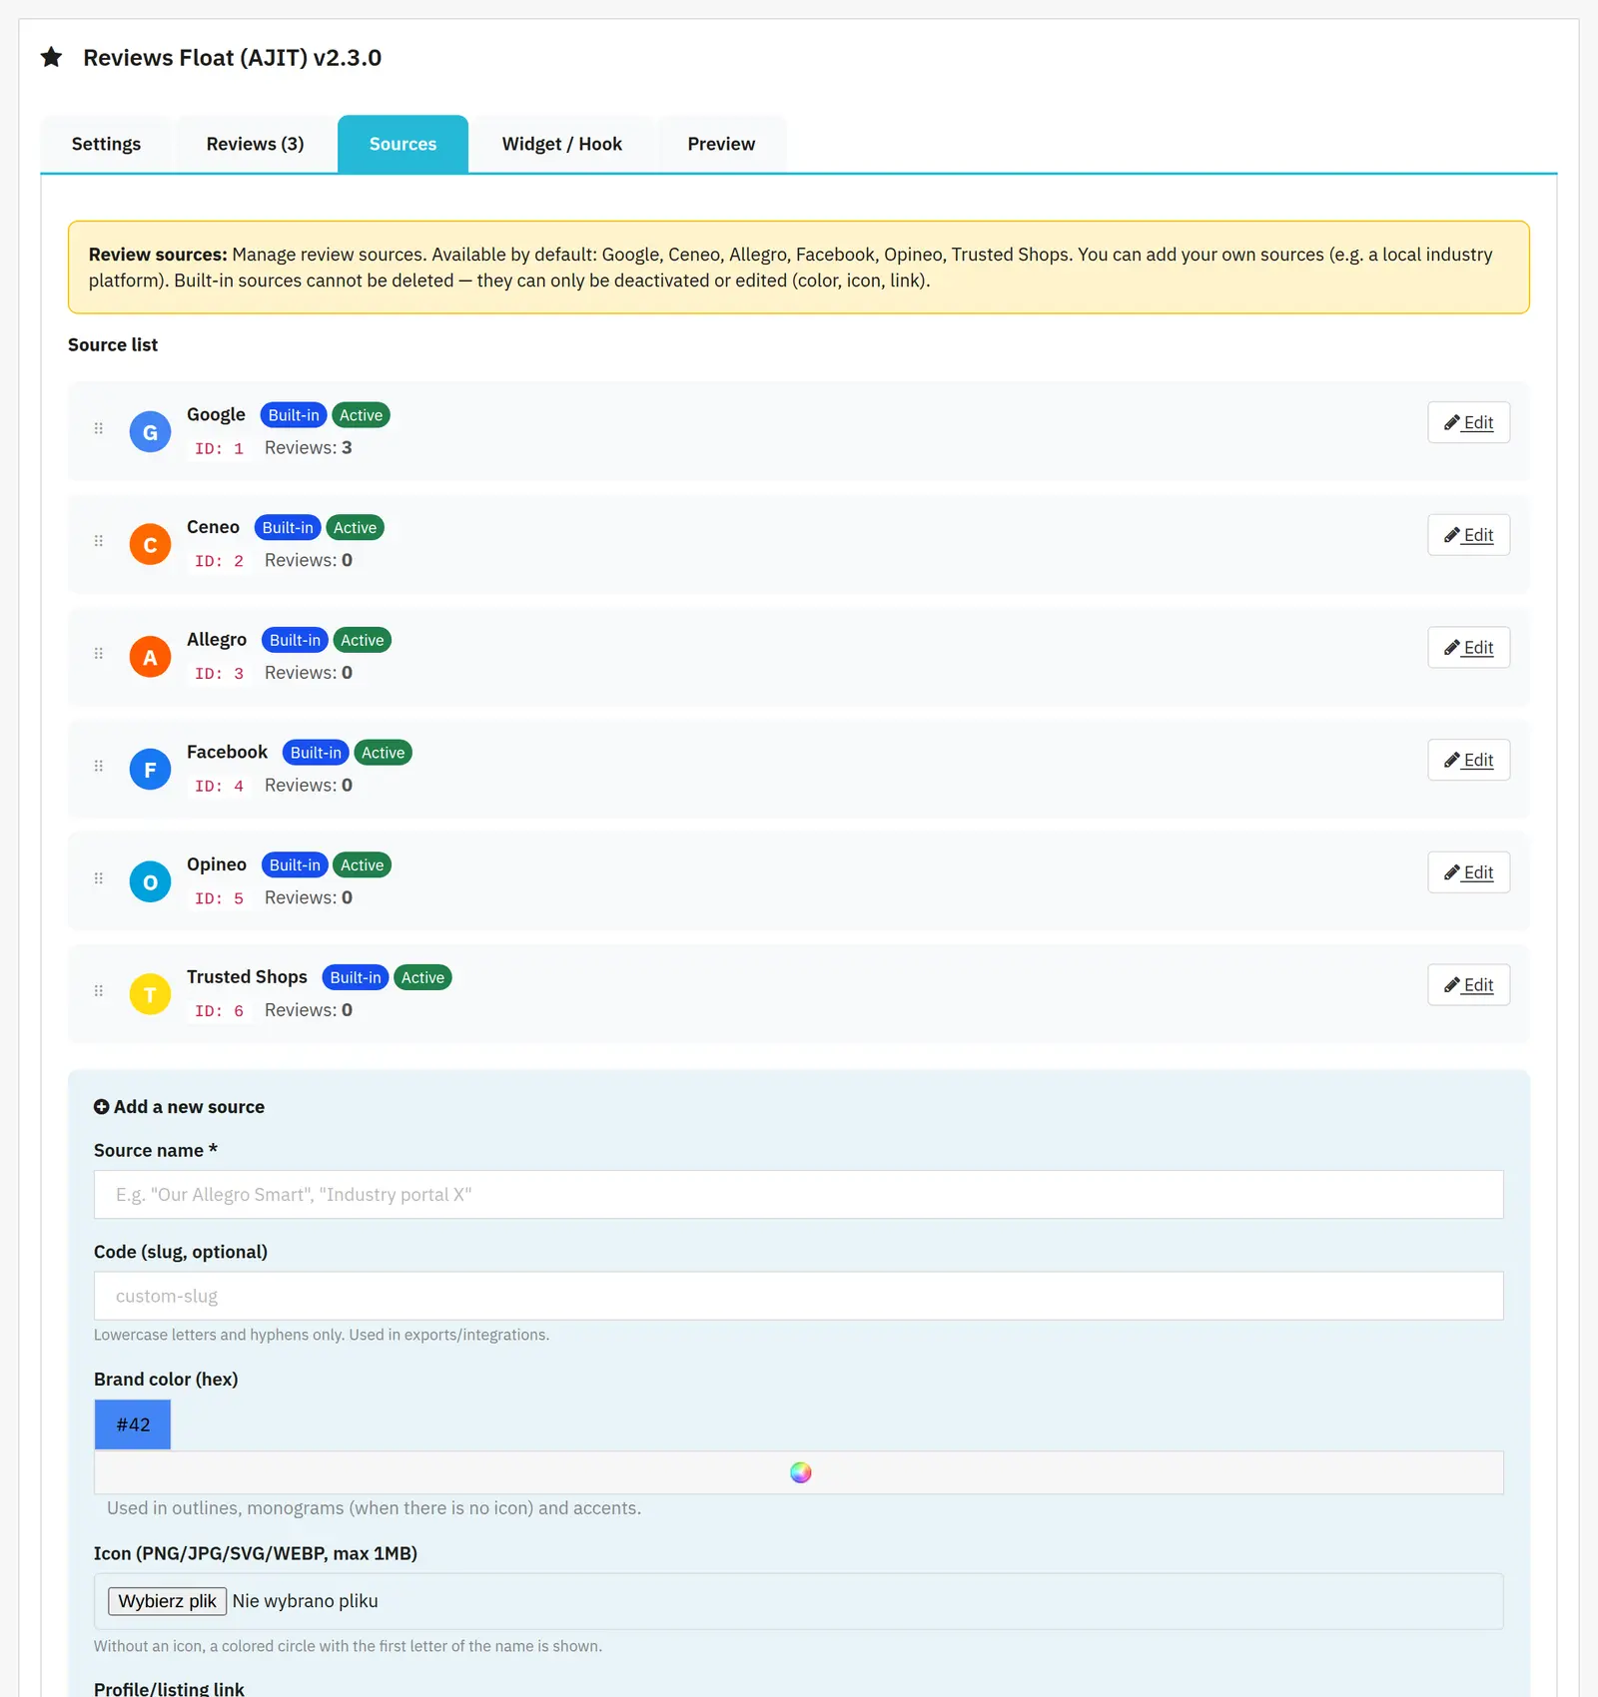This screenshot has width=1598, height=1697.
Task: Click the 'Brand color (hex)' label
Action: click(x=166, y=1379)
